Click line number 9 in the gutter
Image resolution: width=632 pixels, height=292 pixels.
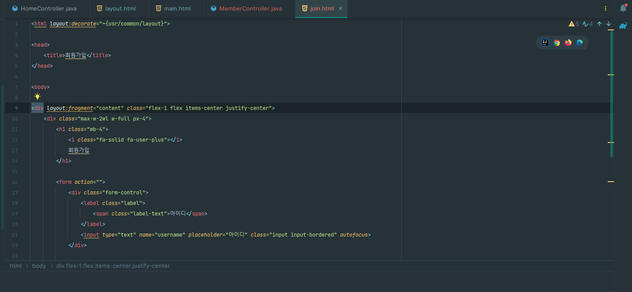coord(16,108)
